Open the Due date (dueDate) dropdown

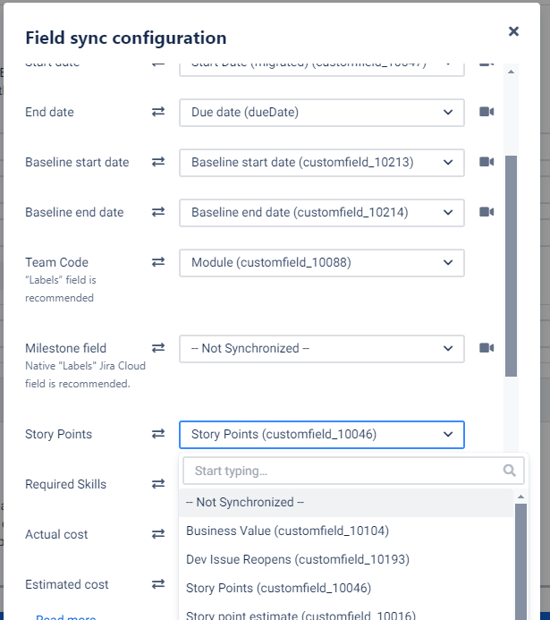tap(322, 112)
